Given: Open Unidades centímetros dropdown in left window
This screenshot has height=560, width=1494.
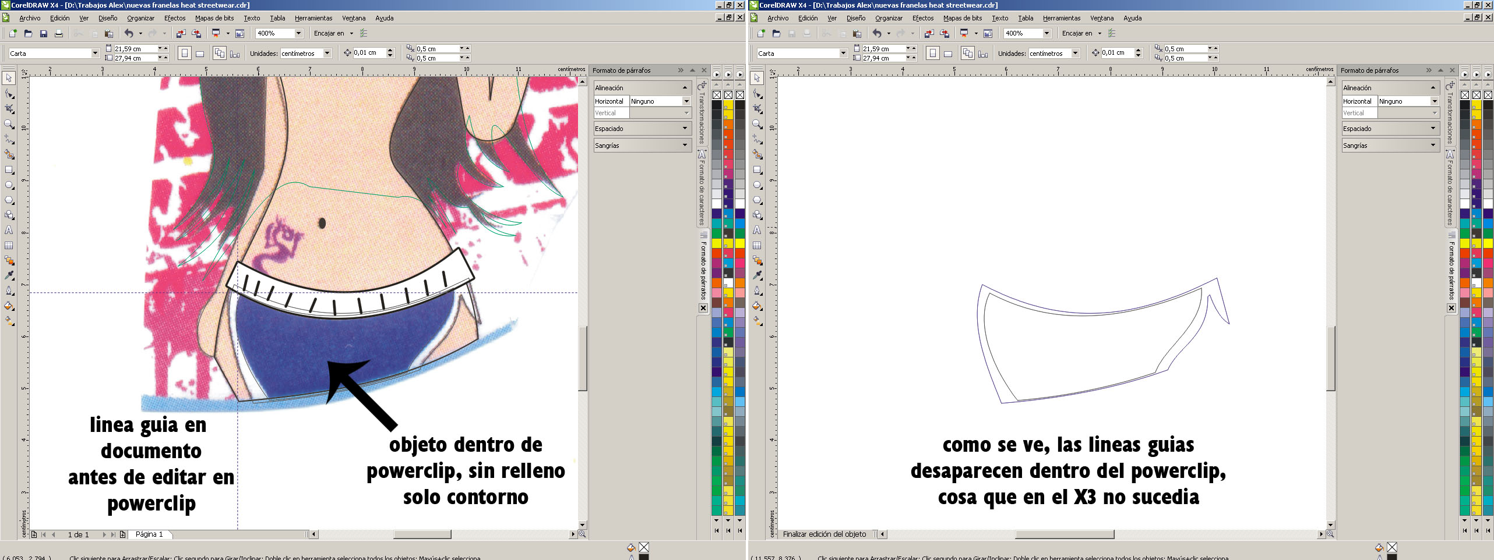Looking at the screenshot, I should click(x=327, y=54).
